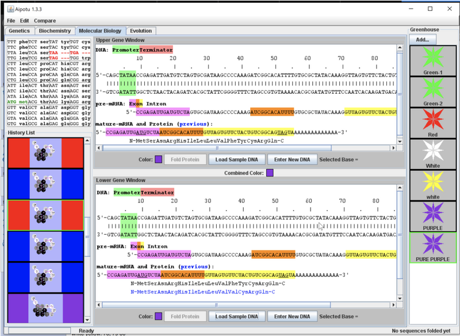Select the Green-2 flower icon
Image resolution: width=460 pixels, height=336 pixels.
coord(432,91)
